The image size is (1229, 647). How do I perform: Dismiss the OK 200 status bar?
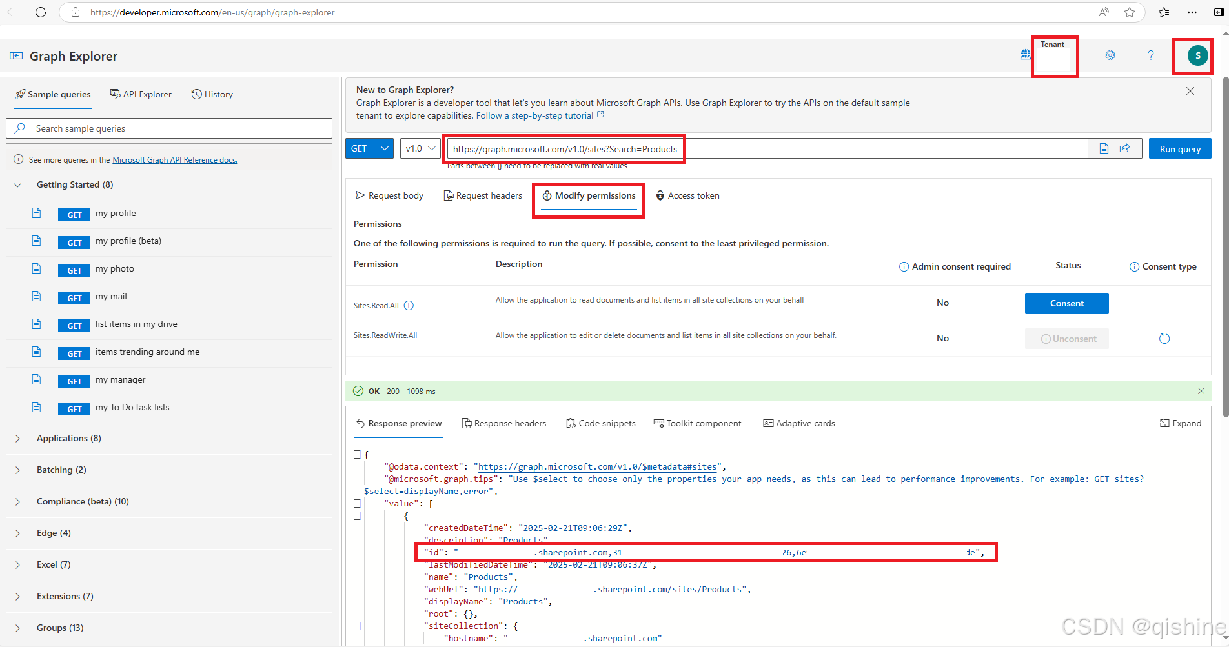[1201, 391]
